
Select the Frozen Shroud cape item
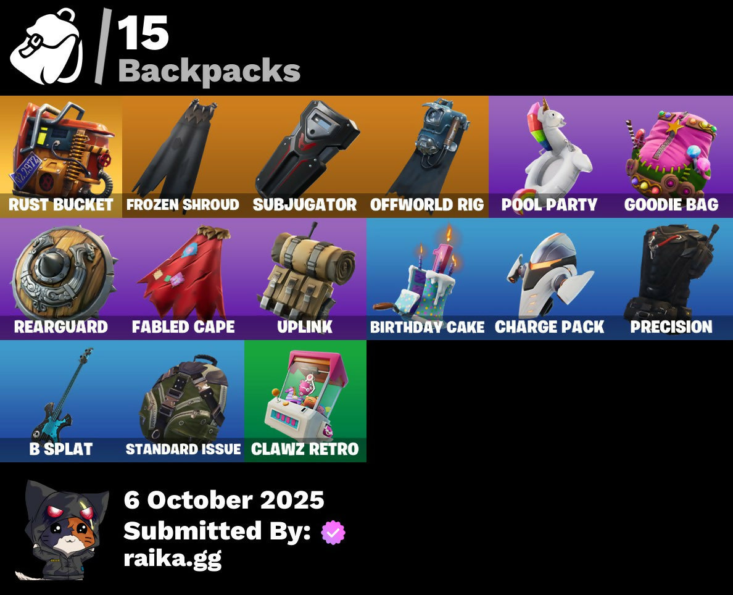pyautogui.click(x=183, y=157)
